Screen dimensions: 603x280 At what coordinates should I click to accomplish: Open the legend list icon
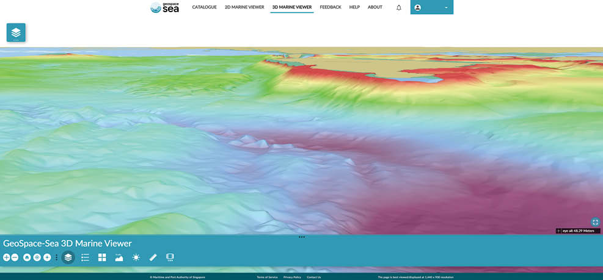click(85, 257)
